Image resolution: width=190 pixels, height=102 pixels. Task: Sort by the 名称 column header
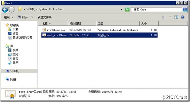click(x=53, y=23)
